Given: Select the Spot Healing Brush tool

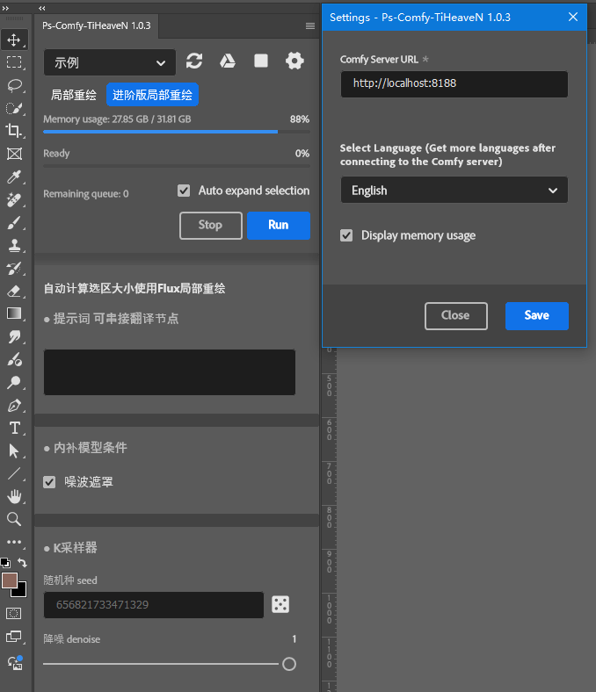Looking at the screenshot, I should [x=14, y=199].
